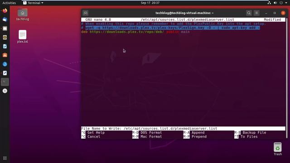Click the Backup File option

point(250,133)
